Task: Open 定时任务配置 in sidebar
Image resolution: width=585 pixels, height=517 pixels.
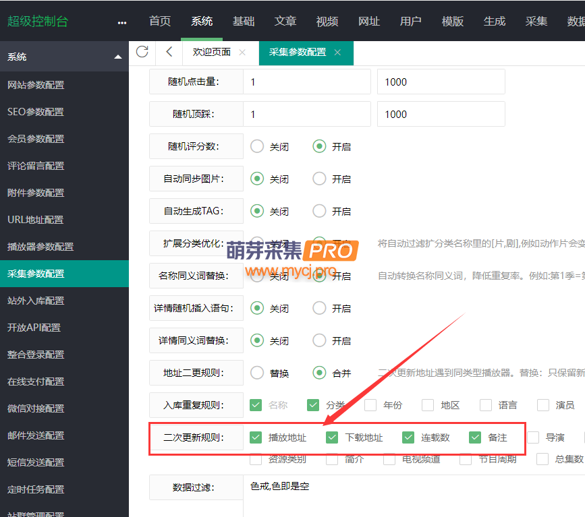Action: coord(64,489)
